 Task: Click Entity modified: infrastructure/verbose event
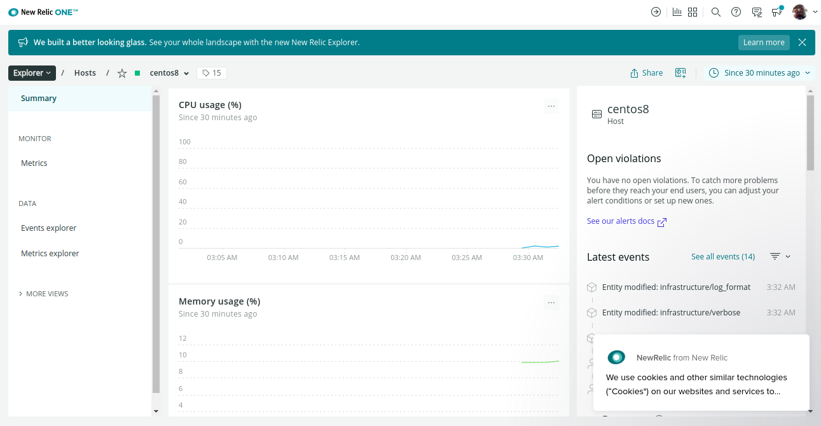pyautogui.click(x=671, y=313)
